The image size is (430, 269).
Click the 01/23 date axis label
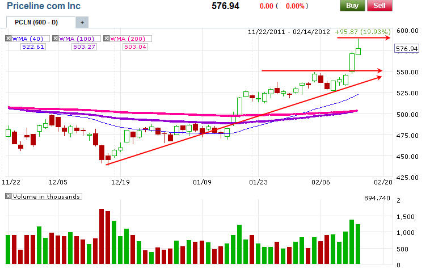point(258,182)
